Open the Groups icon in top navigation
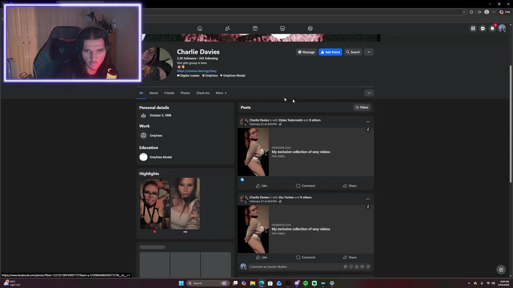 pyautogui.click(x=310, y=28)
